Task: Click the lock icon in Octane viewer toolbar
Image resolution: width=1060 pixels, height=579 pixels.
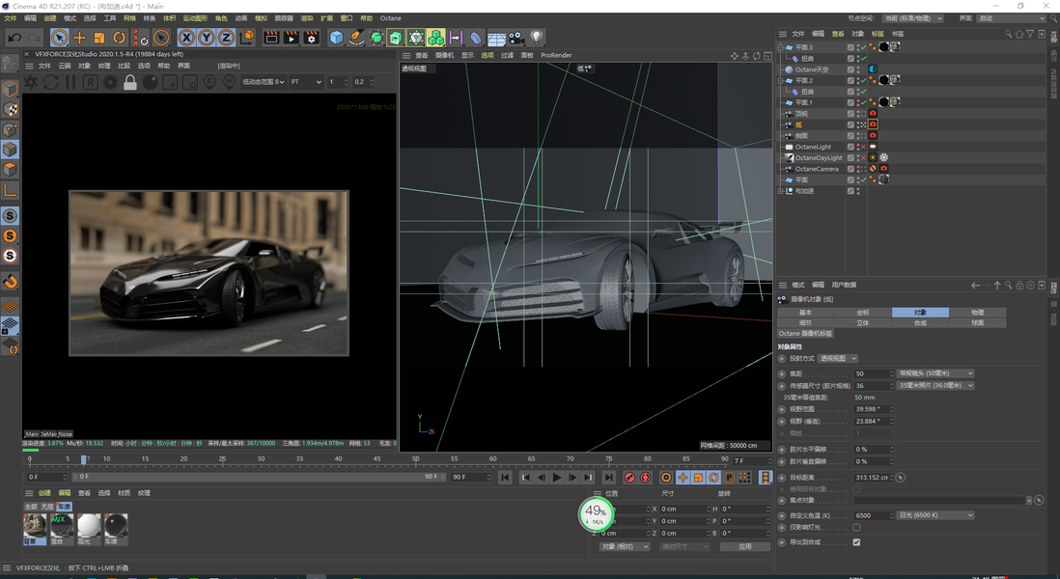Action: (x=130, y=83)
